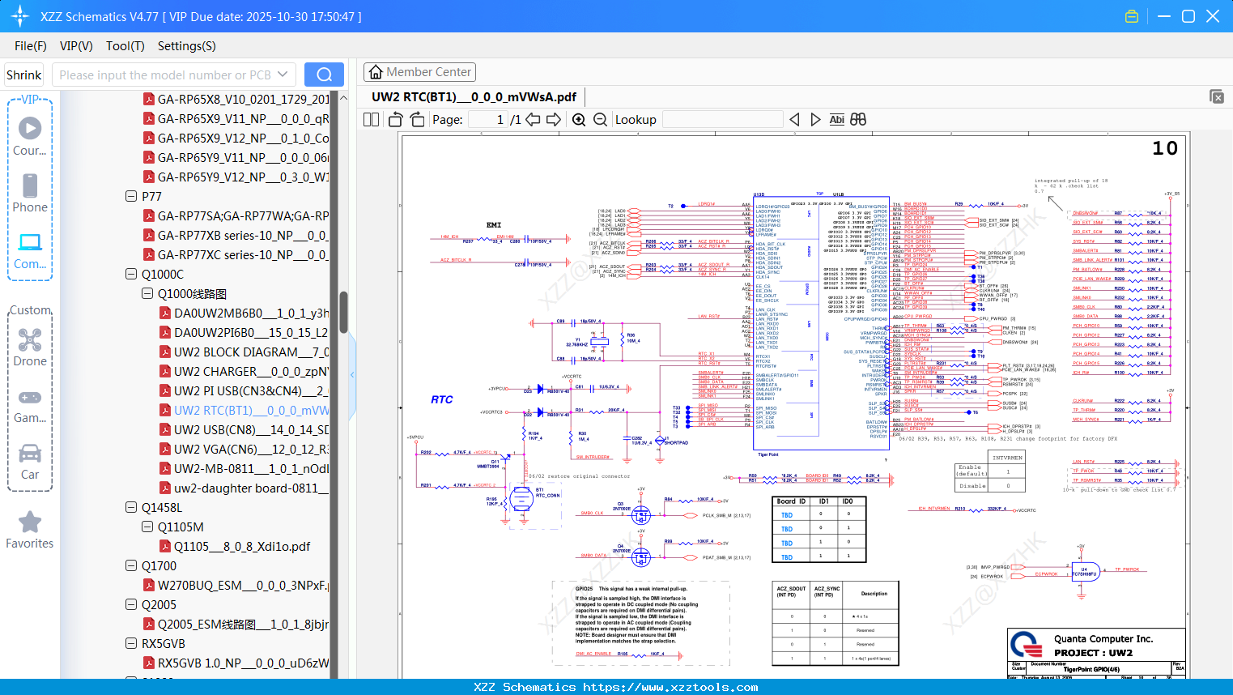Open the Favorites star in sidebar
1233x695 pixels.
pyautogui.click(x=30, y=530)
